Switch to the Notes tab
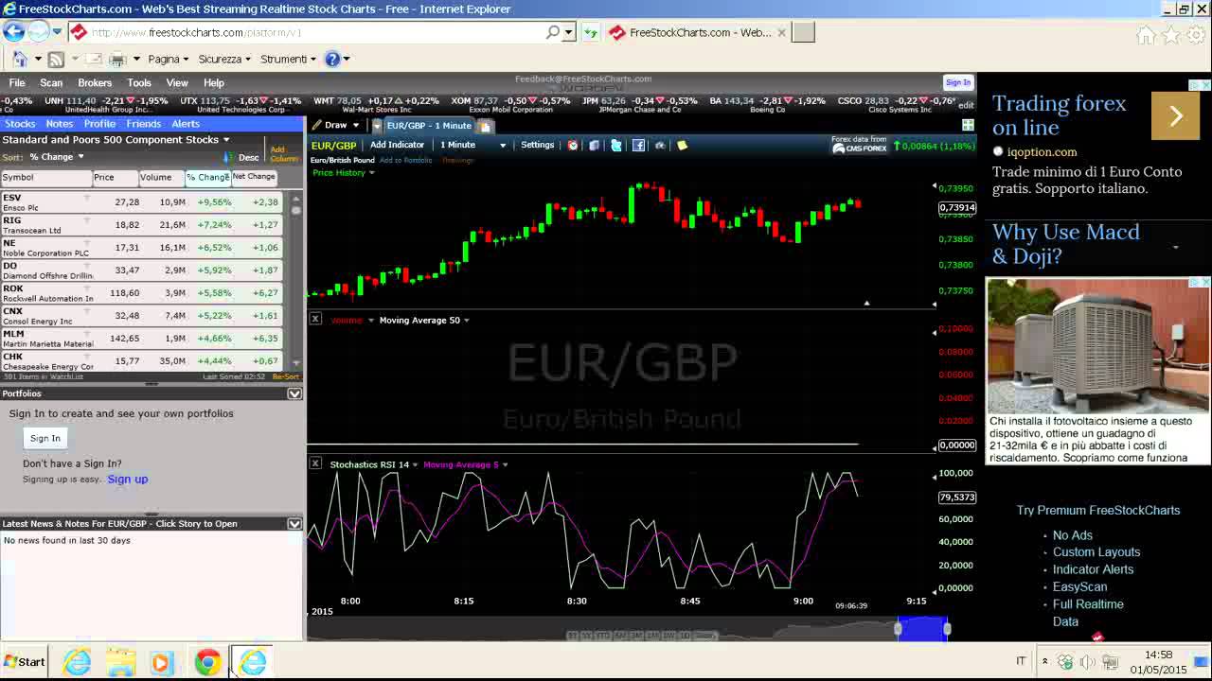Image resolution: width=1212 pixels, height=681 pixels. (x=59, y=124)
